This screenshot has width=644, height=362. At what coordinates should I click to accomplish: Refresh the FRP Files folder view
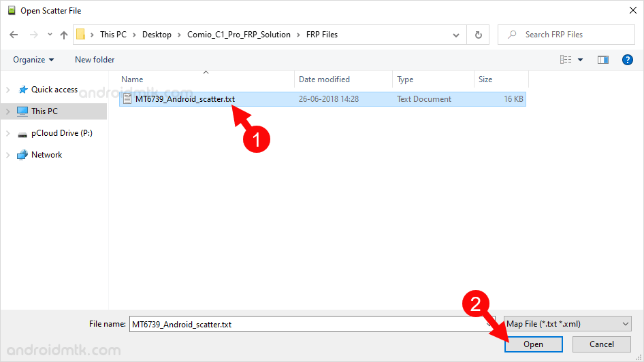[478, 35]
